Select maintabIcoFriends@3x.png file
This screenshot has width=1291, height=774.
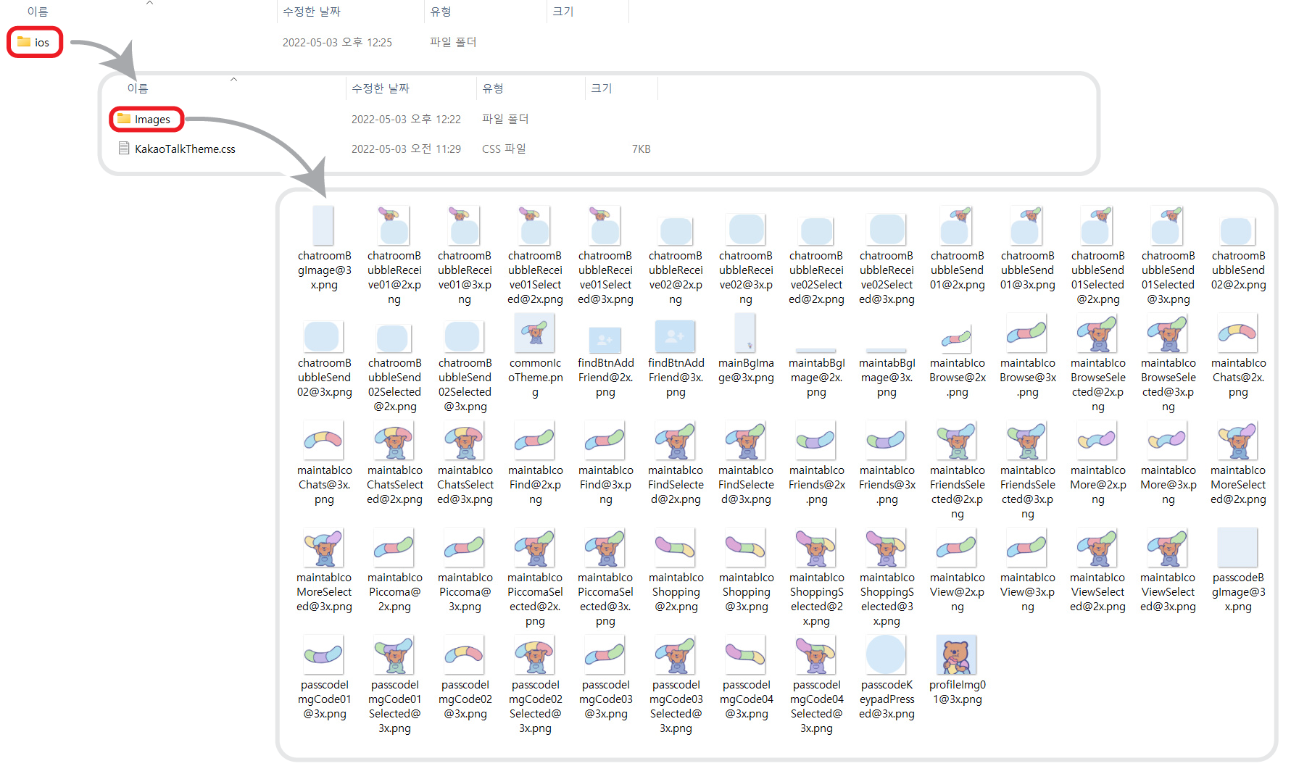point(887,463)
